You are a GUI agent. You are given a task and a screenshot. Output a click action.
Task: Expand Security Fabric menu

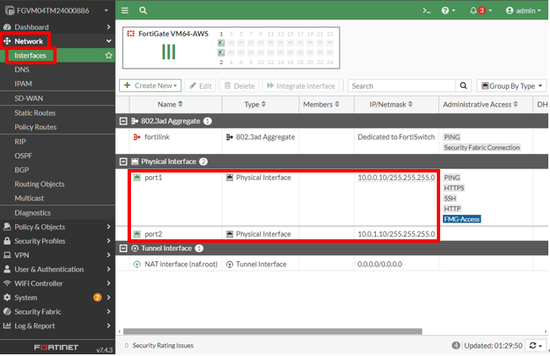57,312
